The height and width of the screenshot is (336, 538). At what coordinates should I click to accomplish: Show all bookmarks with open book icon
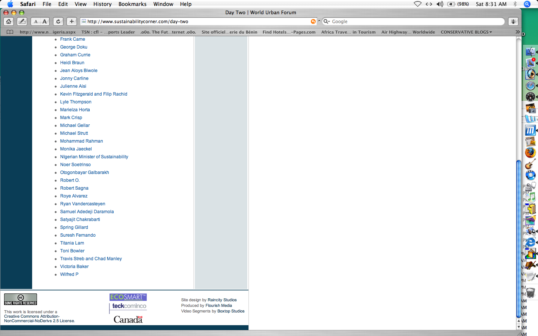(10, 32)
